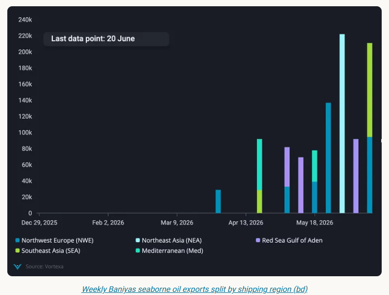Screen dimensions: 389x295
Task: Select the teal Mediterranean segment of Apr 13 bar
Action: (x=260, y=165)
